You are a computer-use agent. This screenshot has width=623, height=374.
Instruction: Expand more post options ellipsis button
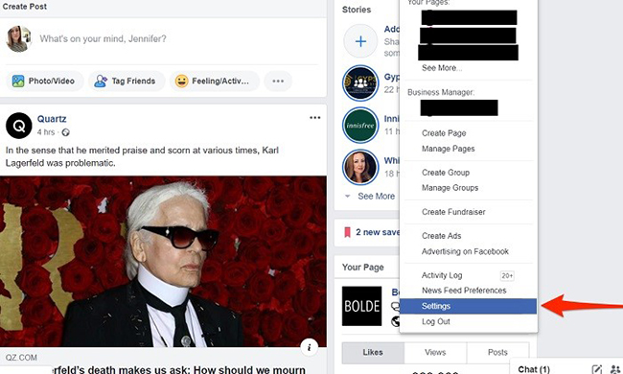[x=278, y=82]
